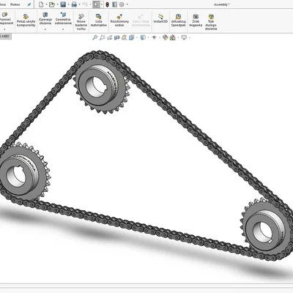This screenshot has width=293, height=293.
Task: Activate the Select arrow tool
Action: pos(96,4)
